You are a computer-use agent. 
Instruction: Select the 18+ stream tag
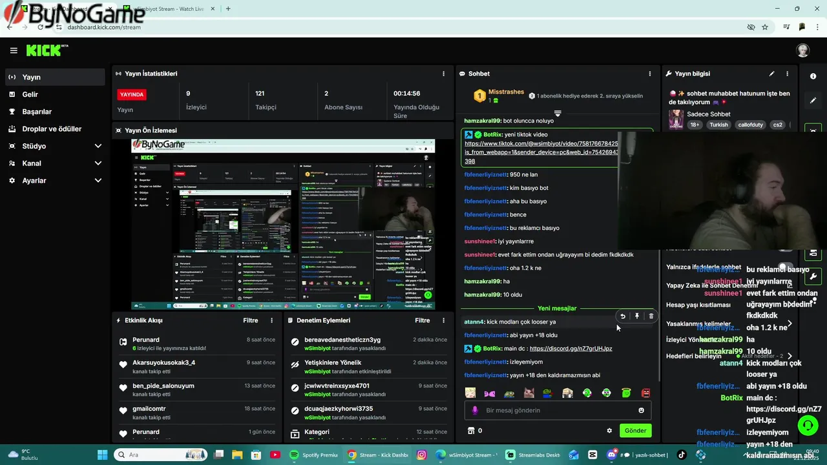point(695,125)
